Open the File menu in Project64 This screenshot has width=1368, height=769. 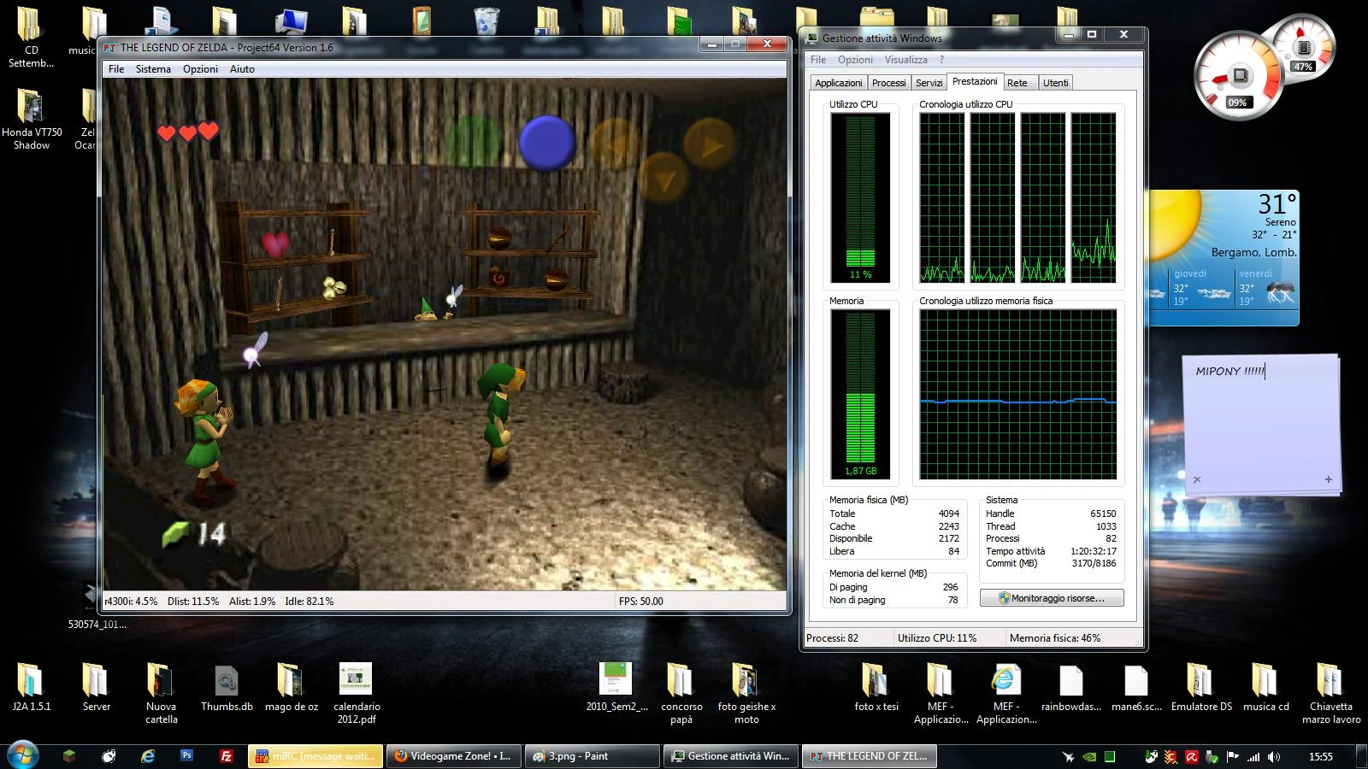tap(116, 69)
